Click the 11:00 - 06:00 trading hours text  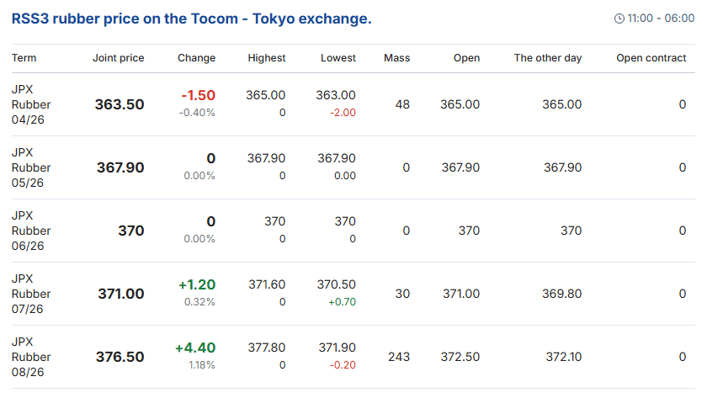pos(662,19)
